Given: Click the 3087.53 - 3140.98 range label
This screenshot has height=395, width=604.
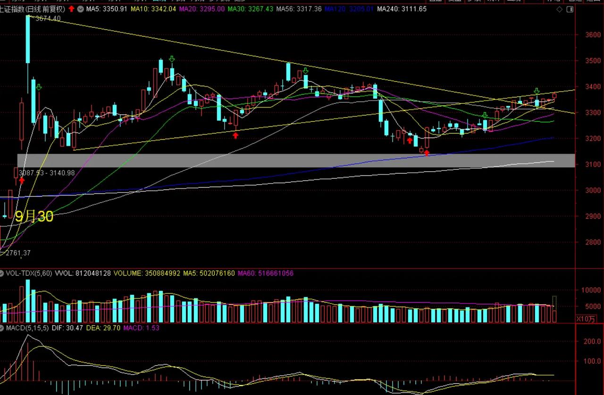Looking at the screenshot, I should coord(46,173).
